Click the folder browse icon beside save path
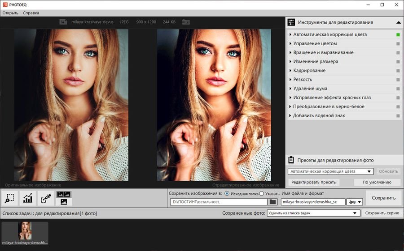Screen dimensions: 404x251 click(272, 202)
